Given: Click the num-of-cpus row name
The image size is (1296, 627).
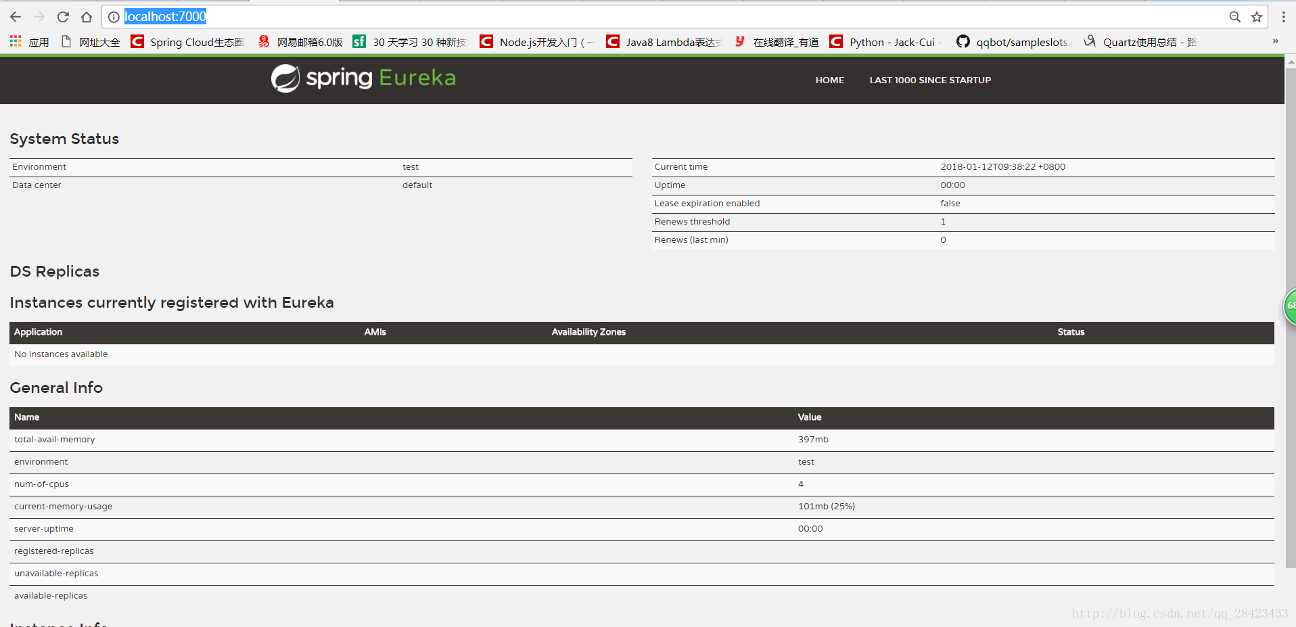Looking at the screenshot, I should (x=41, y=484).
